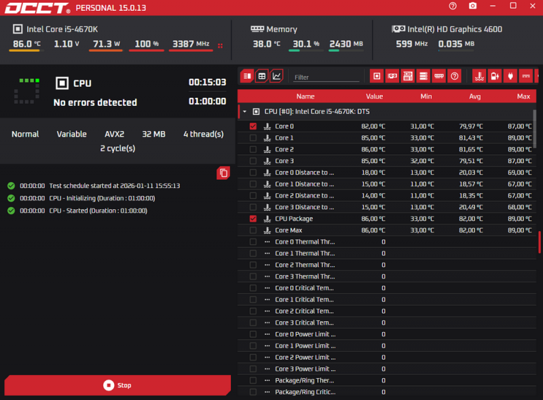Expand the Core 0 Thermal Throttling row
This screenshot has height=400, width=543.
267,242
